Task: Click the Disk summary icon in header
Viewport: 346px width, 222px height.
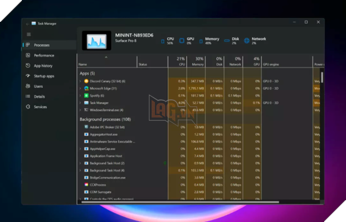Action: [x=227, y=41]
